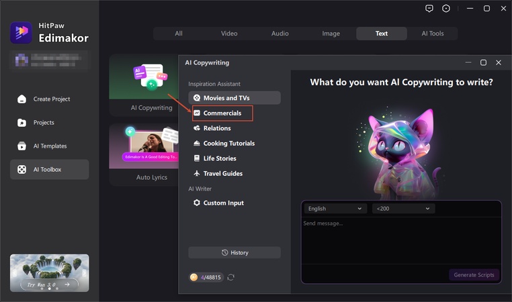The image size is (512, 302).
Task: Click the arrow on Try Wan 3.0 banner
Action: point(67,285)
